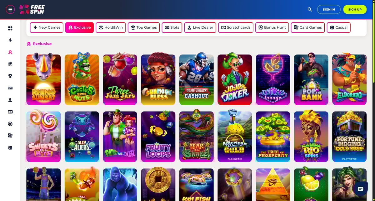
Task: Open the Rhino Sunset game thumbnail
Action: pyautogui.click(x=43, y=80)
